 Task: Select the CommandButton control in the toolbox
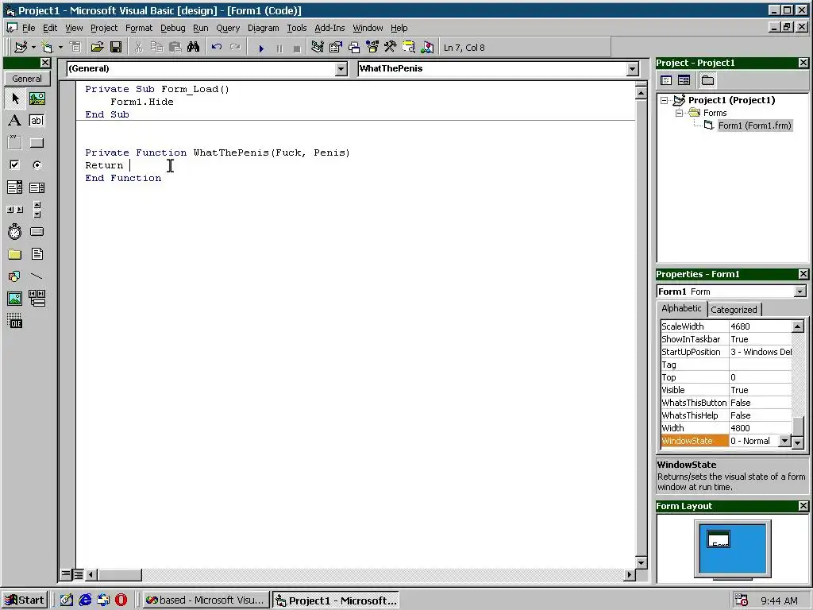37,143
